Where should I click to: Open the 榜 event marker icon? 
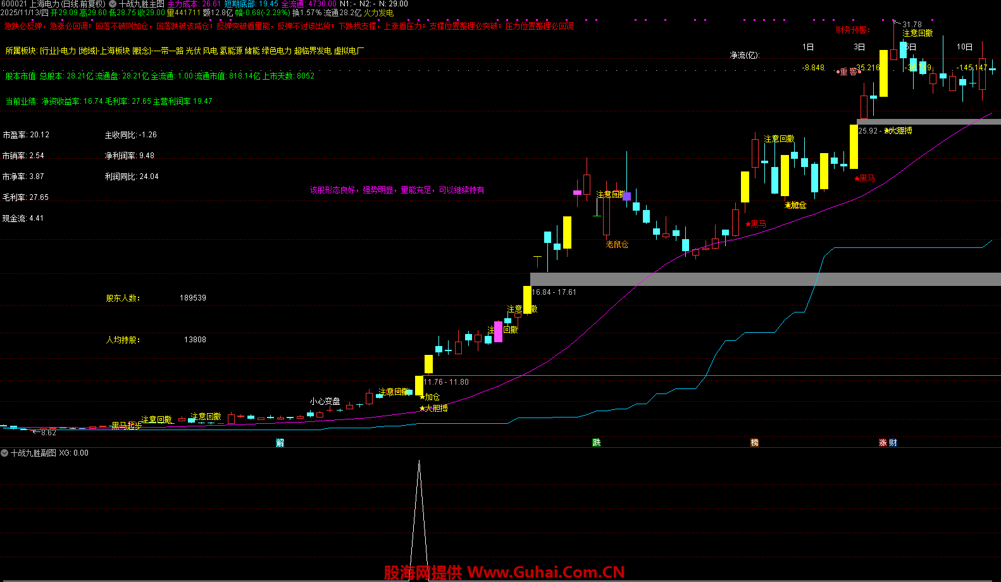[x=754, y=443]
